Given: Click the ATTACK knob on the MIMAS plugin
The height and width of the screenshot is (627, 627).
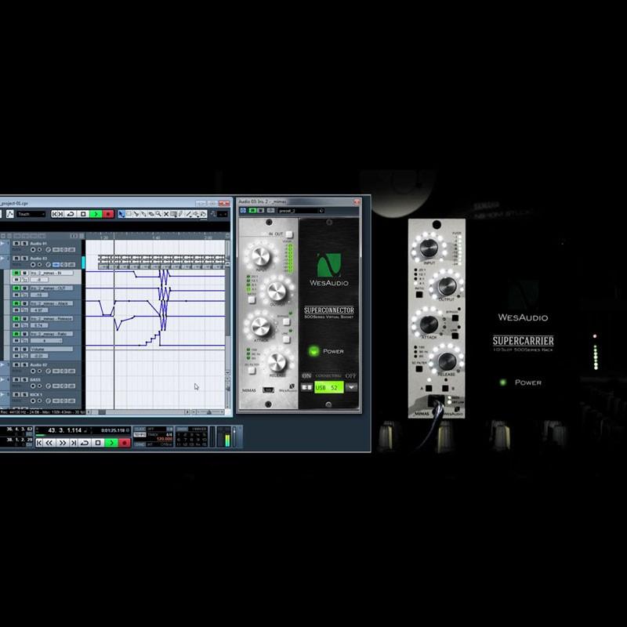Looking at the screenshot, I should 262,327.
